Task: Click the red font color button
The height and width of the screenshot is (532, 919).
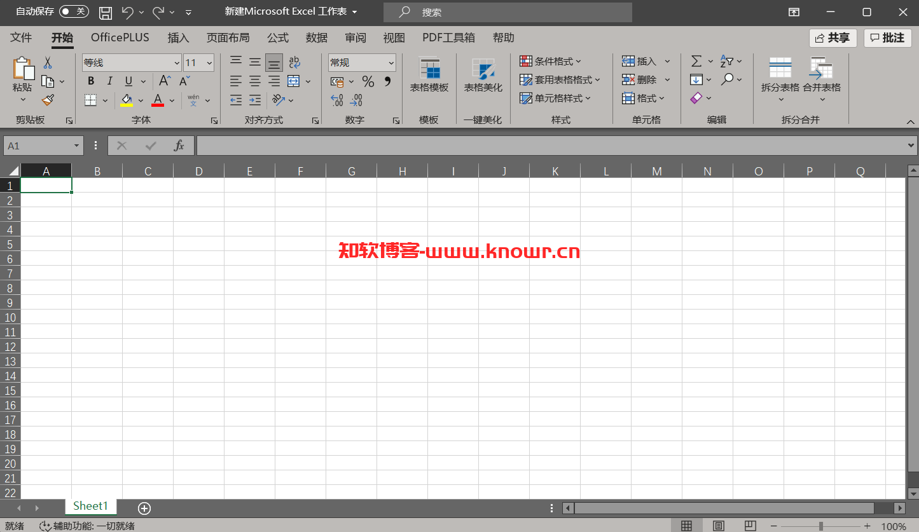Action: (x=158, y=100)
